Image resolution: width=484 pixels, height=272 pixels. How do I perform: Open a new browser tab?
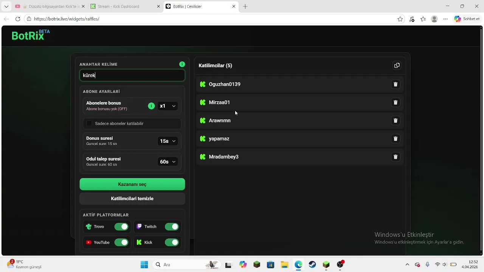[x=245, y=6]
